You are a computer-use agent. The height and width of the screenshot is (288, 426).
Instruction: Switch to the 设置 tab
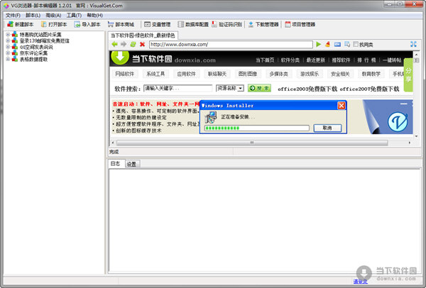pos(132,164)
